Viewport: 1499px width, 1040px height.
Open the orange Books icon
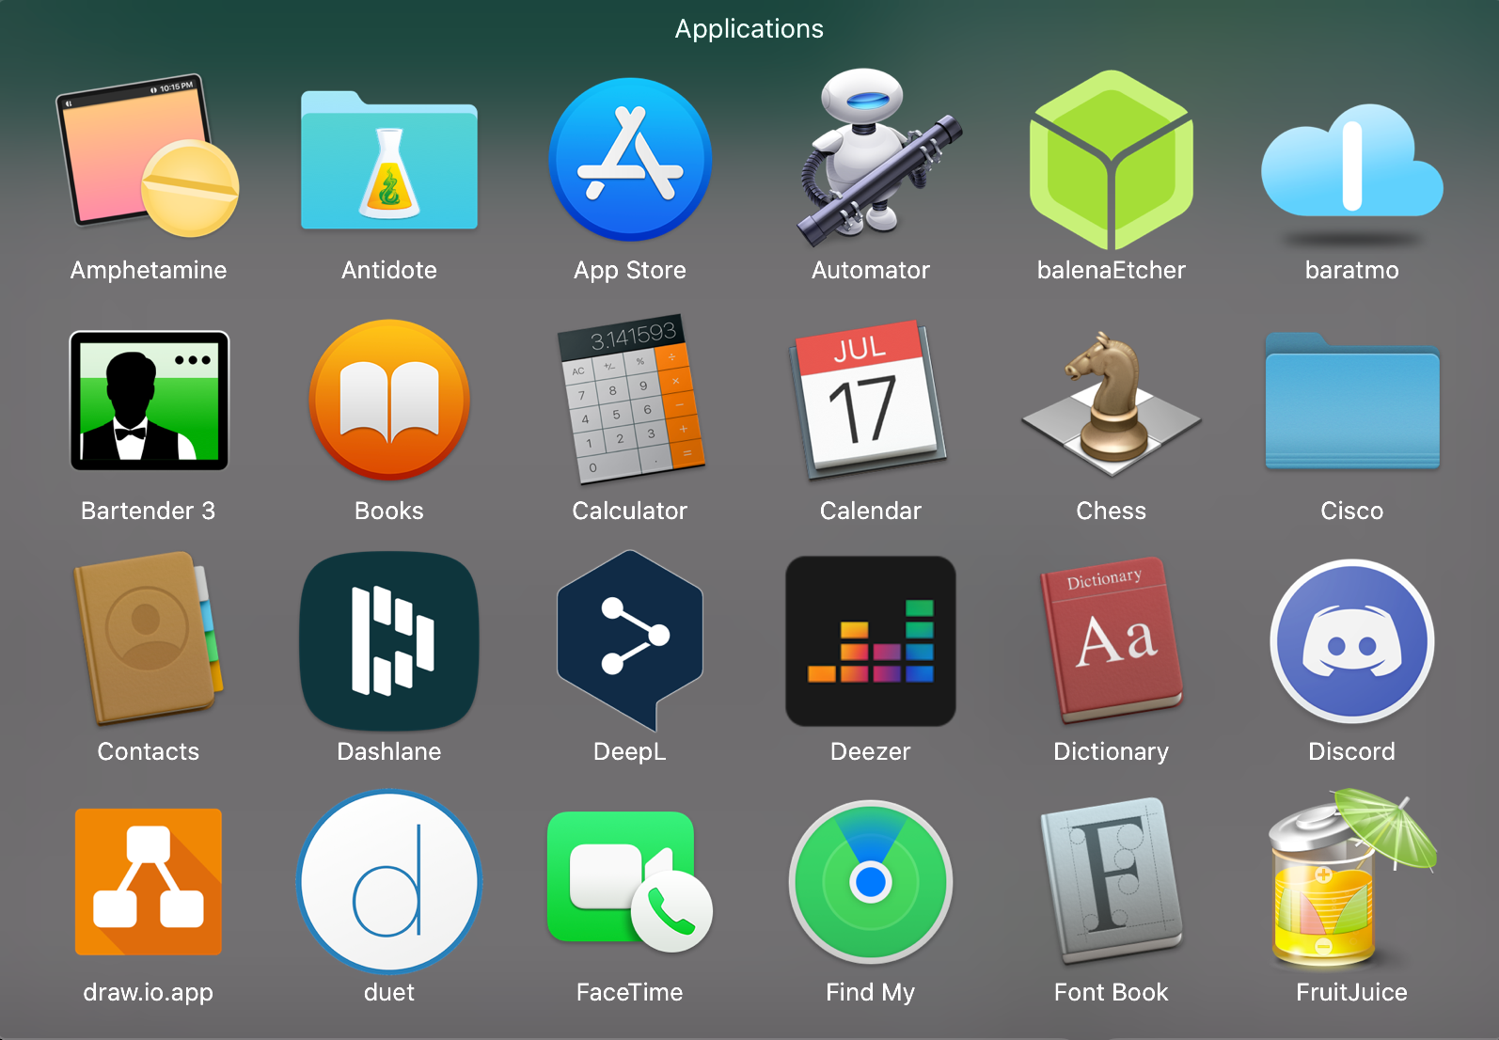389,401
